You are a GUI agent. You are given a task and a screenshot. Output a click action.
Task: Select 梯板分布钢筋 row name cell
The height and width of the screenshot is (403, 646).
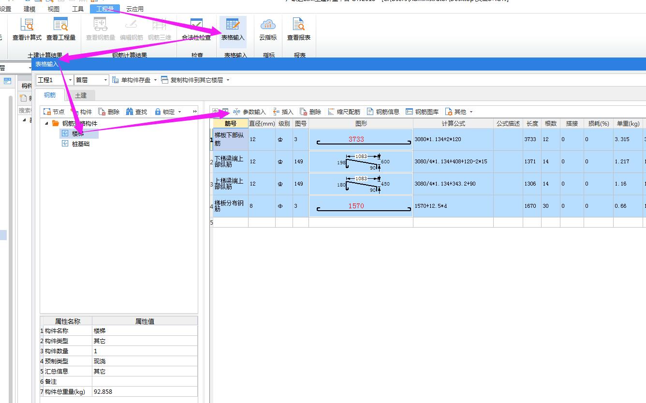231,206
